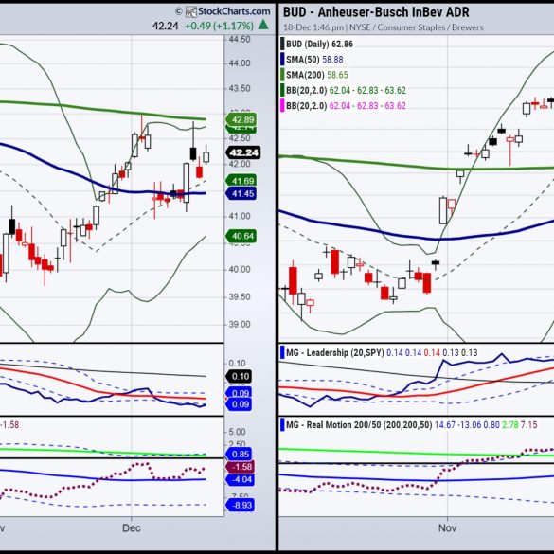
Task: Click the StockCharts.com logo icon
Action: tap(190, 11)
